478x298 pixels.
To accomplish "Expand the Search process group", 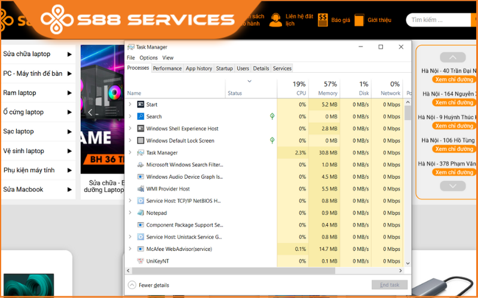I will click(130, 116).
